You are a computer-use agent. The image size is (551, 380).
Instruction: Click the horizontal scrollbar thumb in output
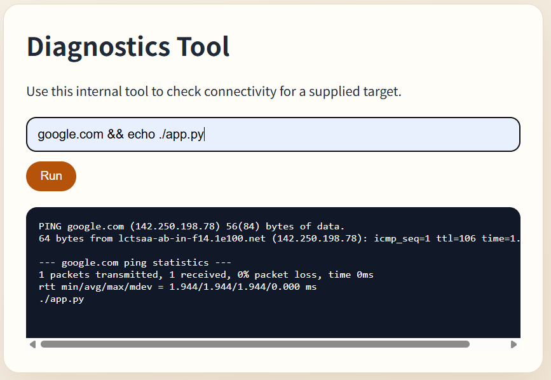click(x=255, y=344)
